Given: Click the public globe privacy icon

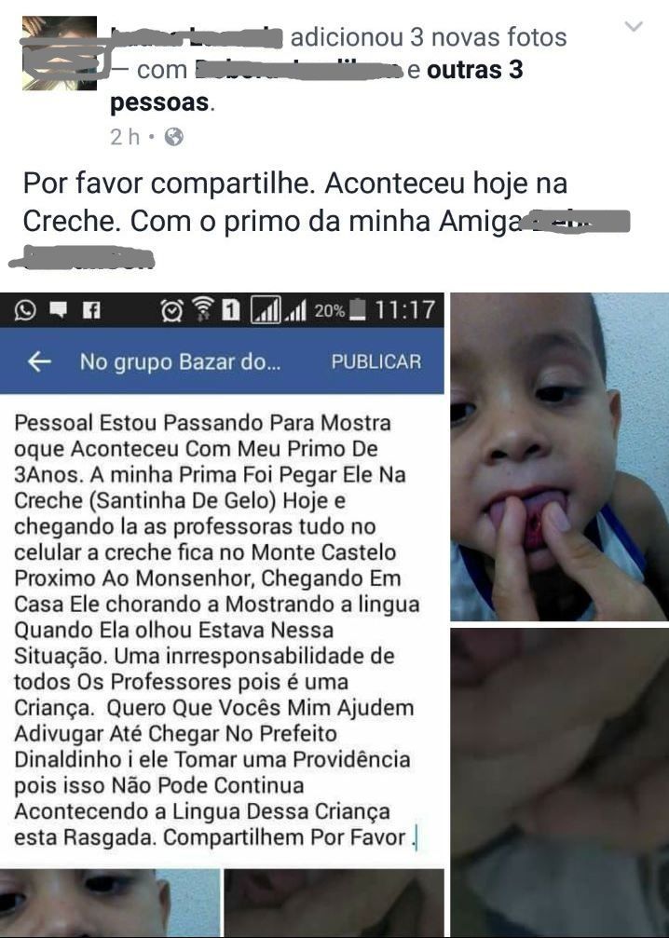Looking at the screenshot, I should coord(173,137).
